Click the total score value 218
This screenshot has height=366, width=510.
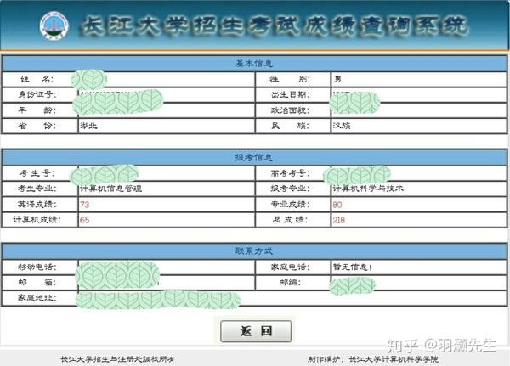tap(339, 220)
